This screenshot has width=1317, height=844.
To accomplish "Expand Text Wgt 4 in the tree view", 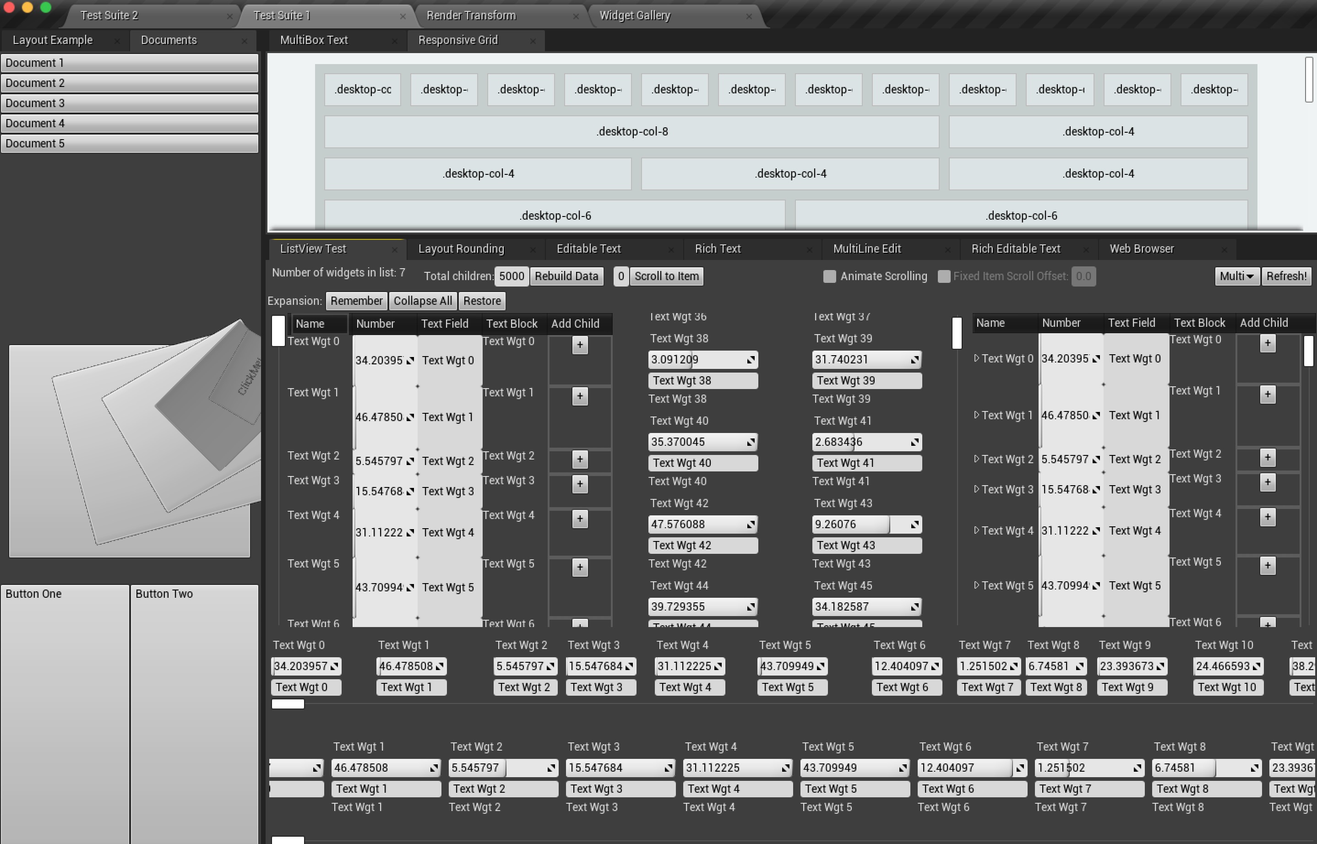I will click(x=976, y=530).
